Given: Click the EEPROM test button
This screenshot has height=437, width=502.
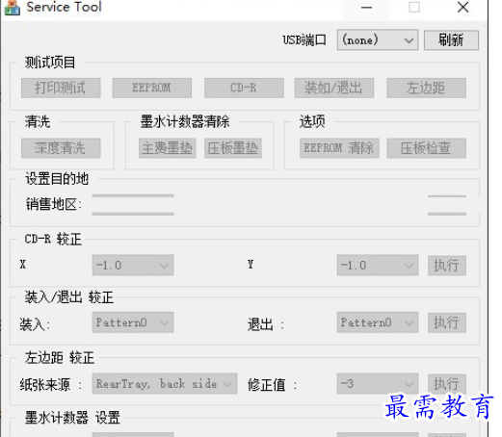Looking at the screenshot, I should [152, 88].
